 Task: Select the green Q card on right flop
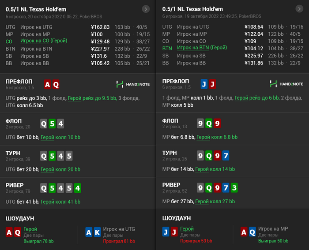pos(209,123)
